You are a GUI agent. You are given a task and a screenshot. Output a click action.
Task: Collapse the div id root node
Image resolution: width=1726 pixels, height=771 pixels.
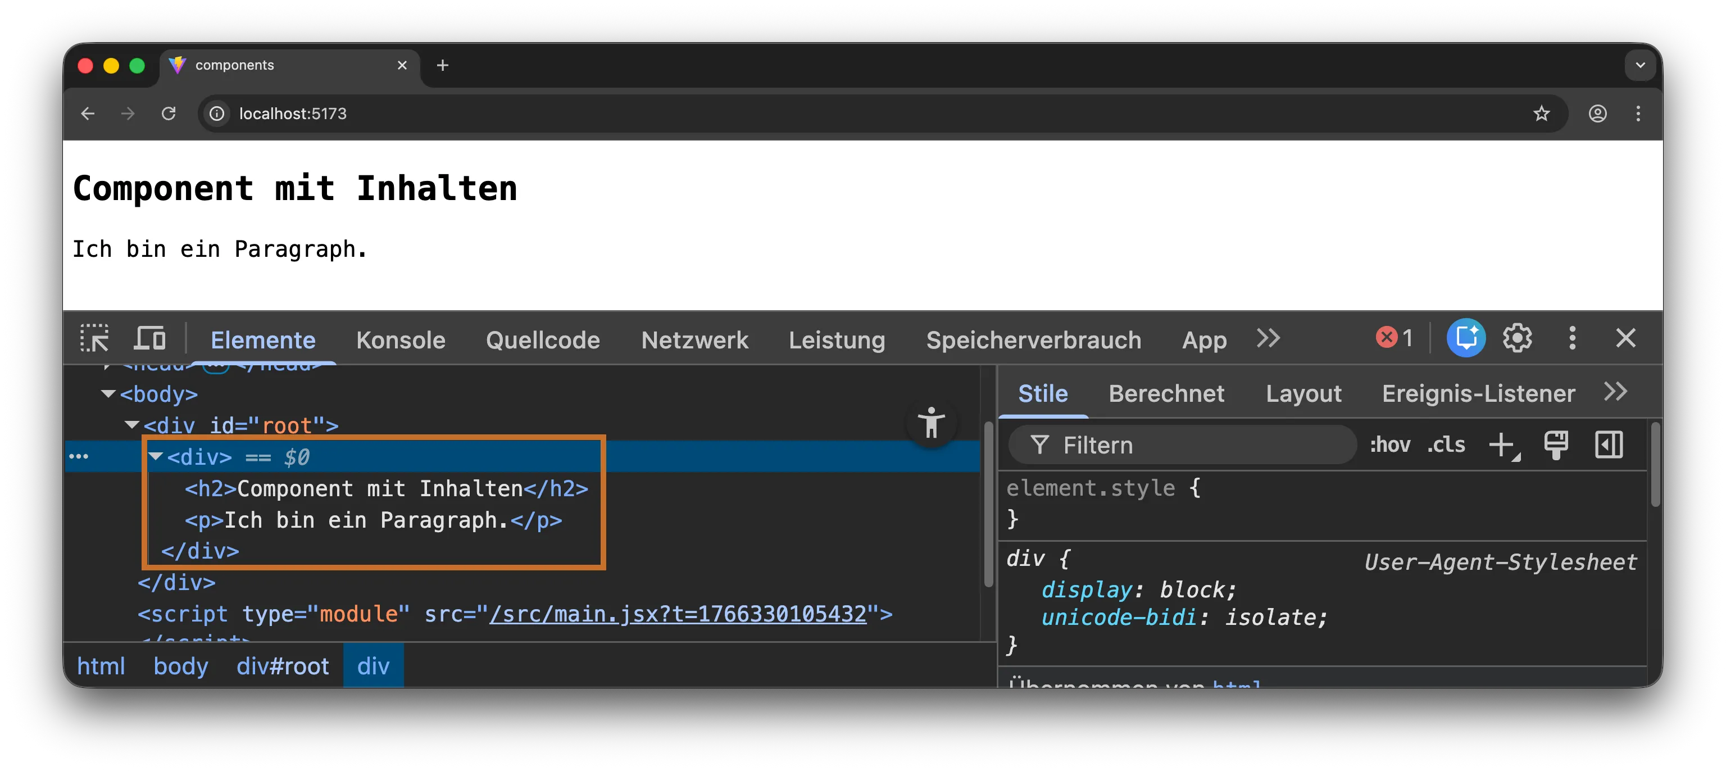(131, 425)
